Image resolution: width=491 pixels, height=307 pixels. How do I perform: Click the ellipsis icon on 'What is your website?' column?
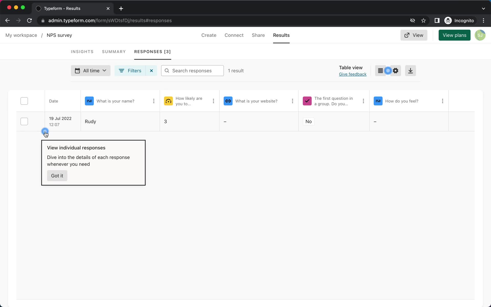coord(293,101)
